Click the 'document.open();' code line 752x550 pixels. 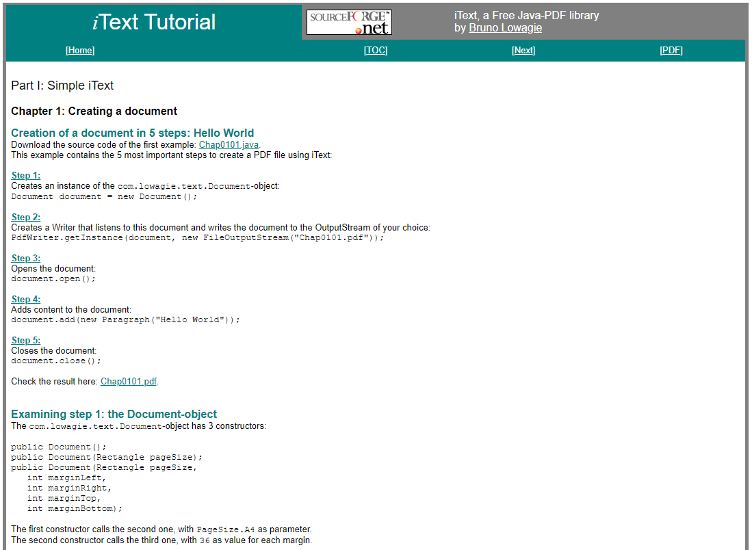tap(53, 278)
